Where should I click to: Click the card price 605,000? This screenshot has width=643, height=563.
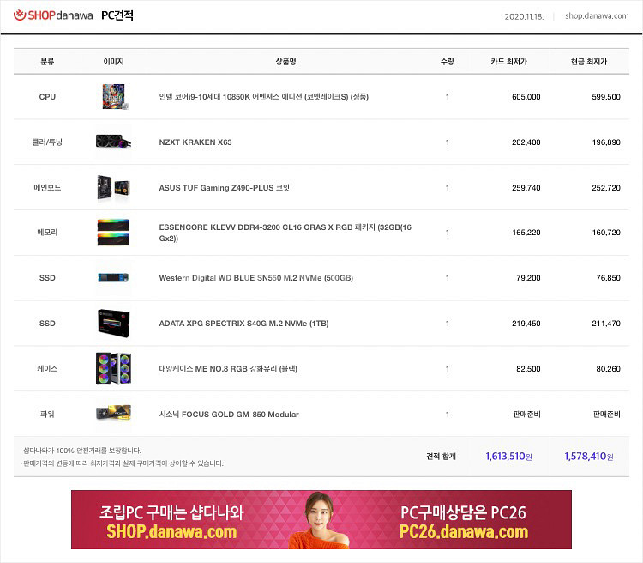pos(526,97)
